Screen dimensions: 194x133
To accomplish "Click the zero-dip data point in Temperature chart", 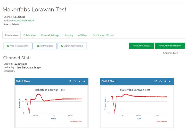I will tap(115, 113).
